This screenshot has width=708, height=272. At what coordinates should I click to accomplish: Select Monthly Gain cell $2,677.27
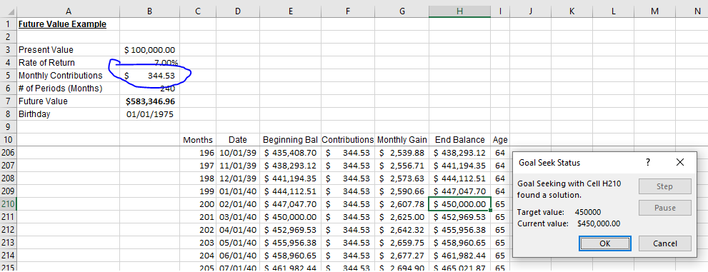[x=402, y=256]
